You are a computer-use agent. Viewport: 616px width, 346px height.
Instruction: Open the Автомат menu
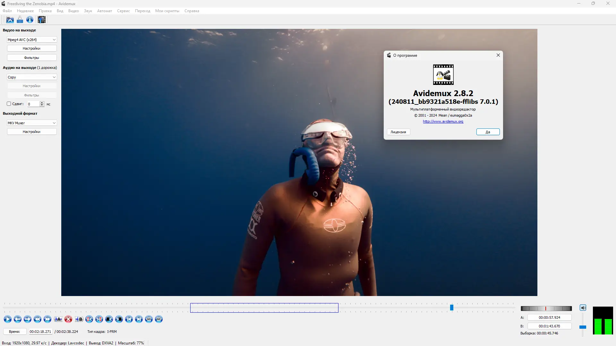105,11
